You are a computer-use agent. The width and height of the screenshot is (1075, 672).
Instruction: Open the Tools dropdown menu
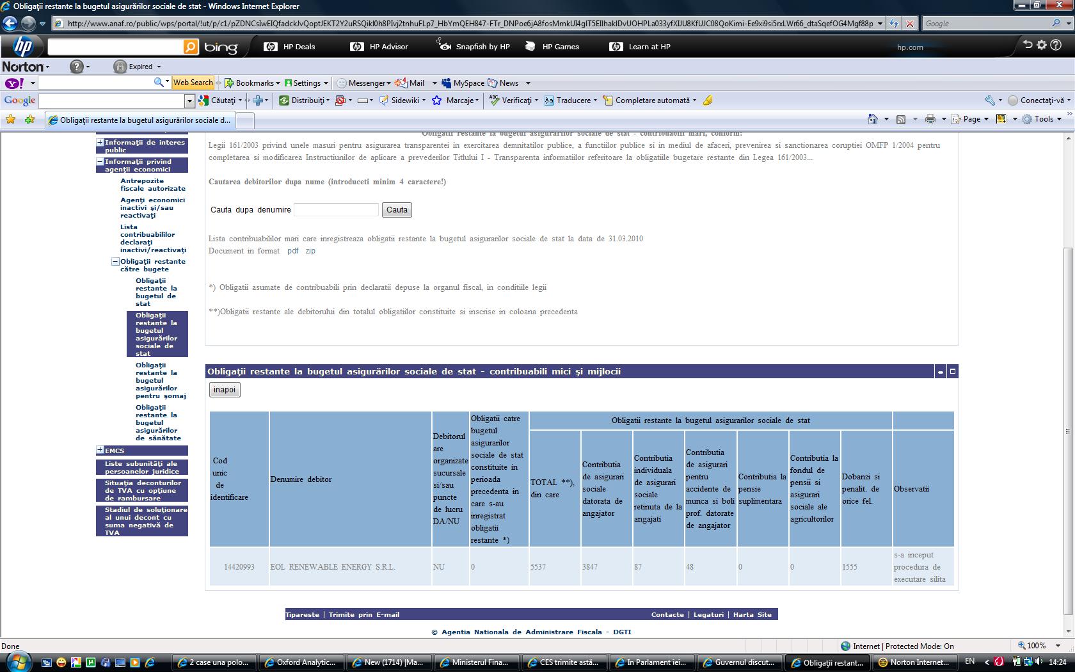1043,119
